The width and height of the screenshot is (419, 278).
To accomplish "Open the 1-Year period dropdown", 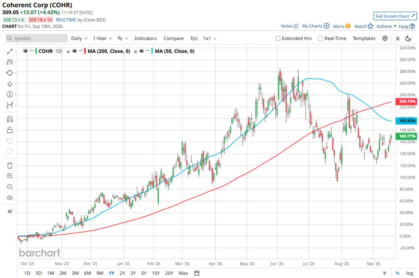I will coord(102,38).
